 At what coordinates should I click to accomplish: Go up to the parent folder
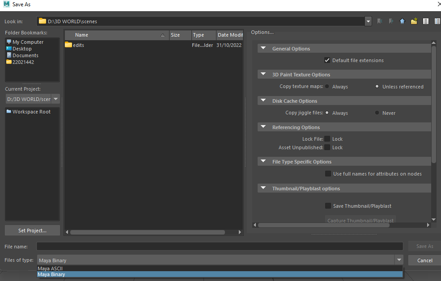[403, 21]
